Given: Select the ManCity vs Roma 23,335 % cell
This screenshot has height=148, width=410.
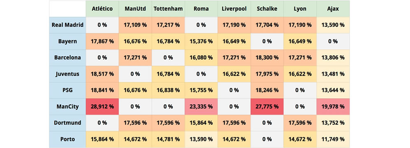Looking at the screenshot, I should [201, 107].
